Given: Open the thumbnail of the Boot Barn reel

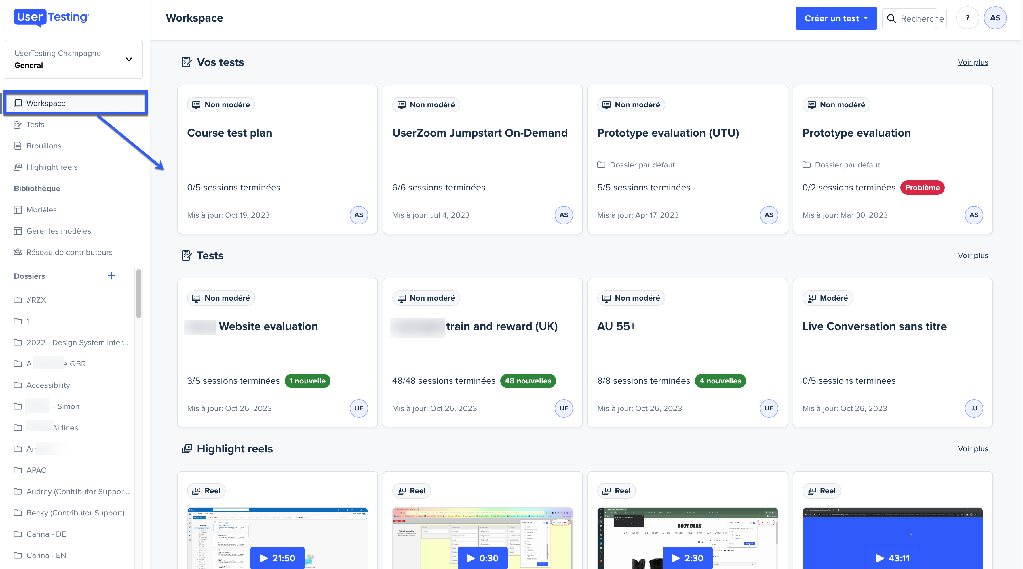Looking at the screenshot, I should click(687, 538).
